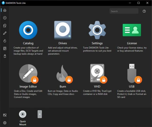The image size is (152, 127).
Task: Click 'Burn an Image, Data or Audio' description
Action: pos(63,92)
